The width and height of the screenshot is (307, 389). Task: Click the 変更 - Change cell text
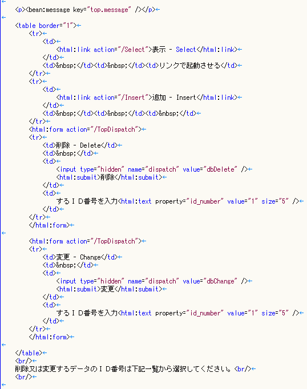(78, 257)
